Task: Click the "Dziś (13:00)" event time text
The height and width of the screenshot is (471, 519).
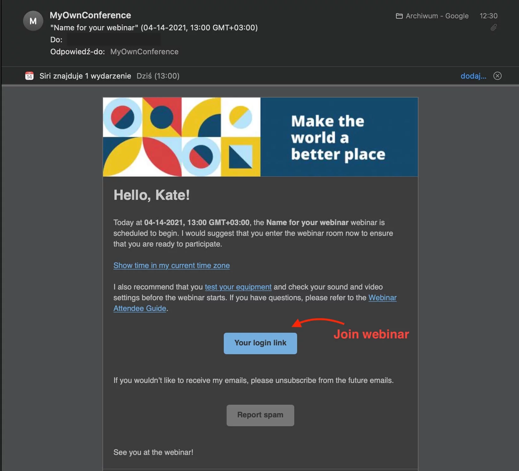Action: point(158,76)
